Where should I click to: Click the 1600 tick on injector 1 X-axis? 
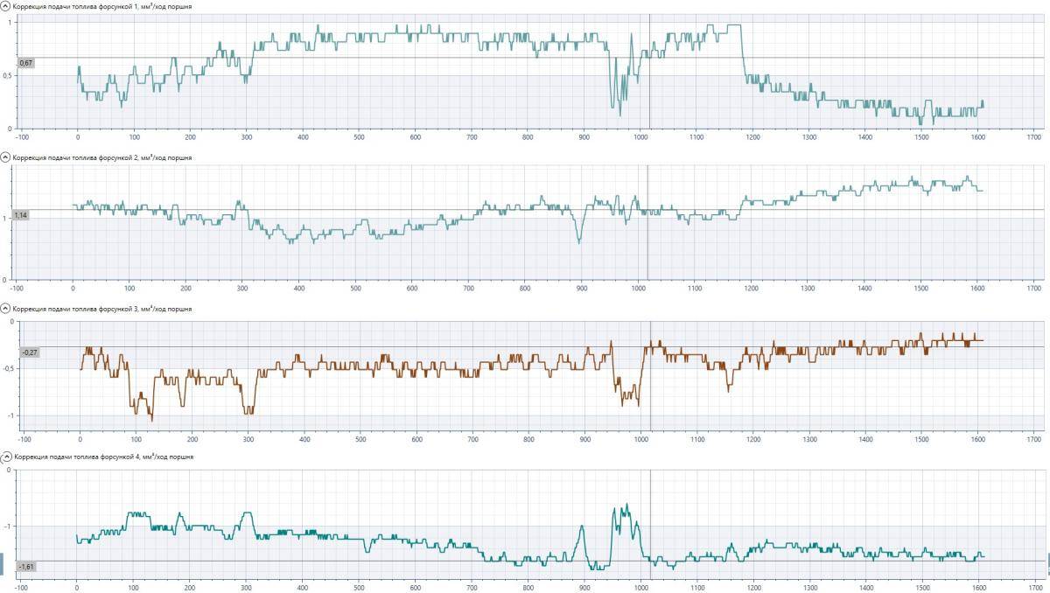tap(977, 137)
